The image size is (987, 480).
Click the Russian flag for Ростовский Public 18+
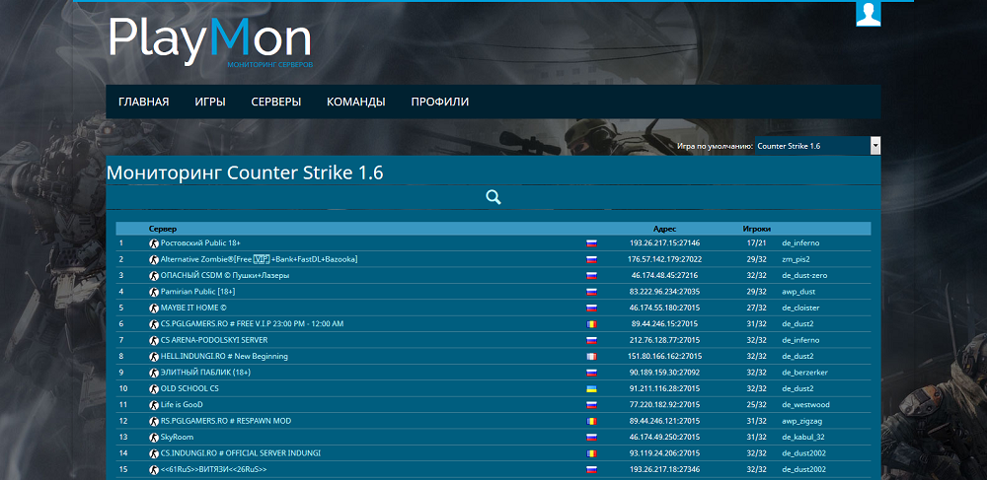pos(591,242)
